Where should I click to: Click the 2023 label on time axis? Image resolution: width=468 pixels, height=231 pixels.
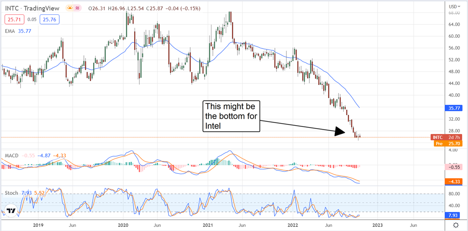click(377, 225)
